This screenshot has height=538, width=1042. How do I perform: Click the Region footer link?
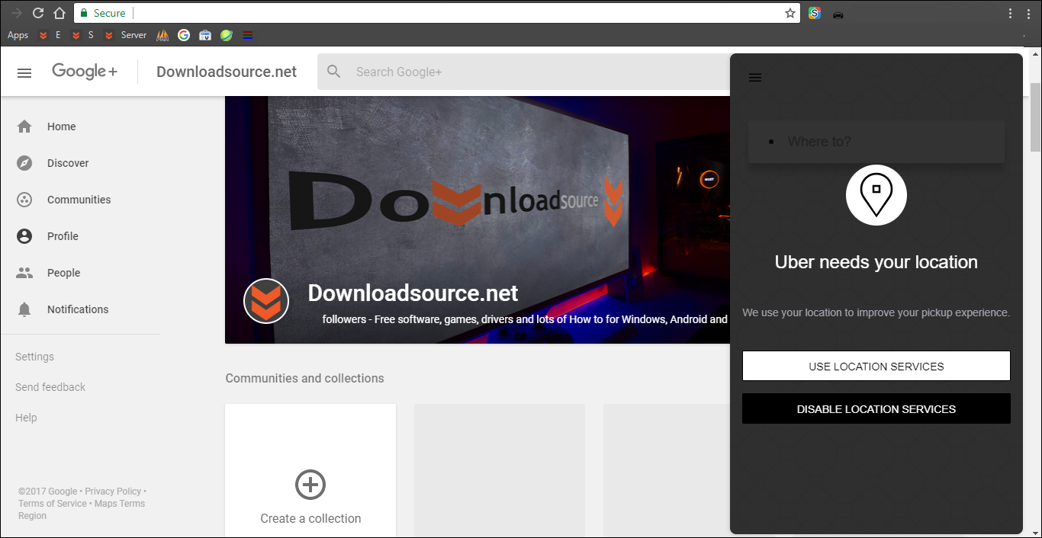coord(32,516)
